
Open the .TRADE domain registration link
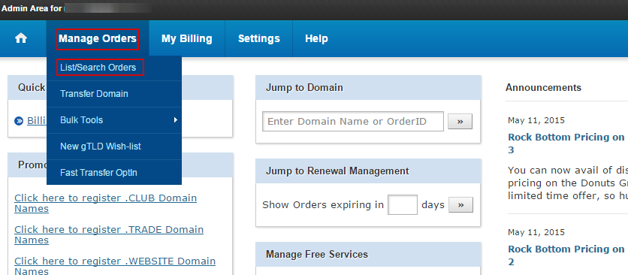109,234
